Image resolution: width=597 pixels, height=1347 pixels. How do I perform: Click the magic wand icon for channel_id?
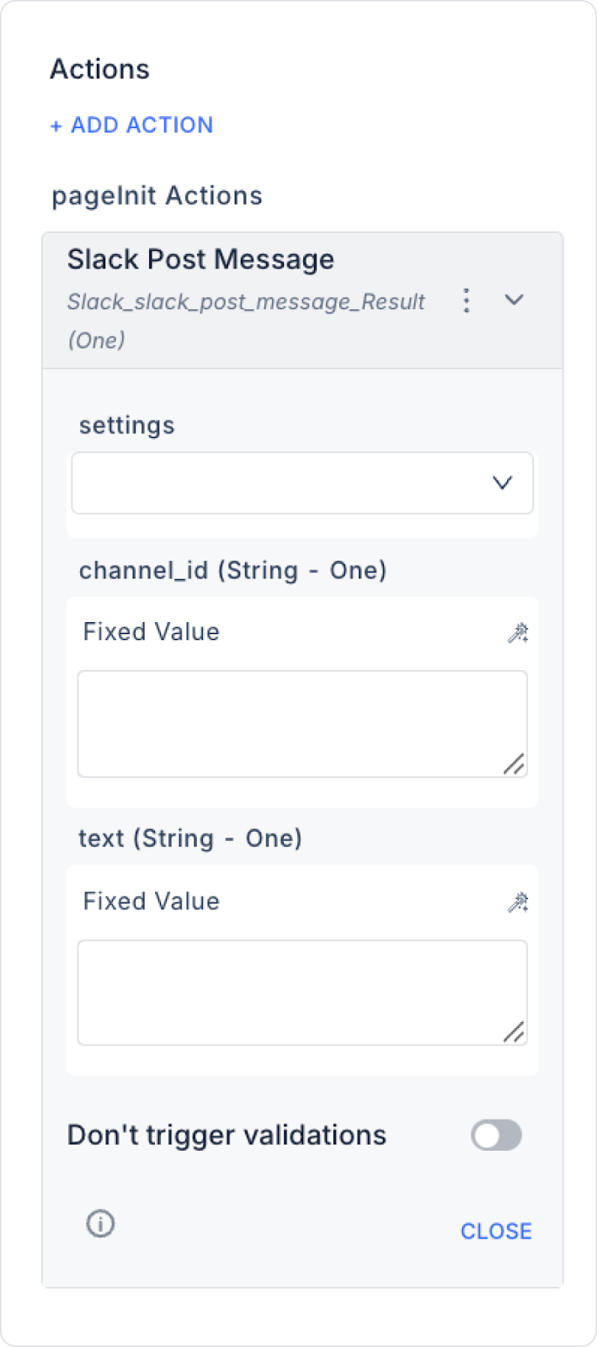518,633
